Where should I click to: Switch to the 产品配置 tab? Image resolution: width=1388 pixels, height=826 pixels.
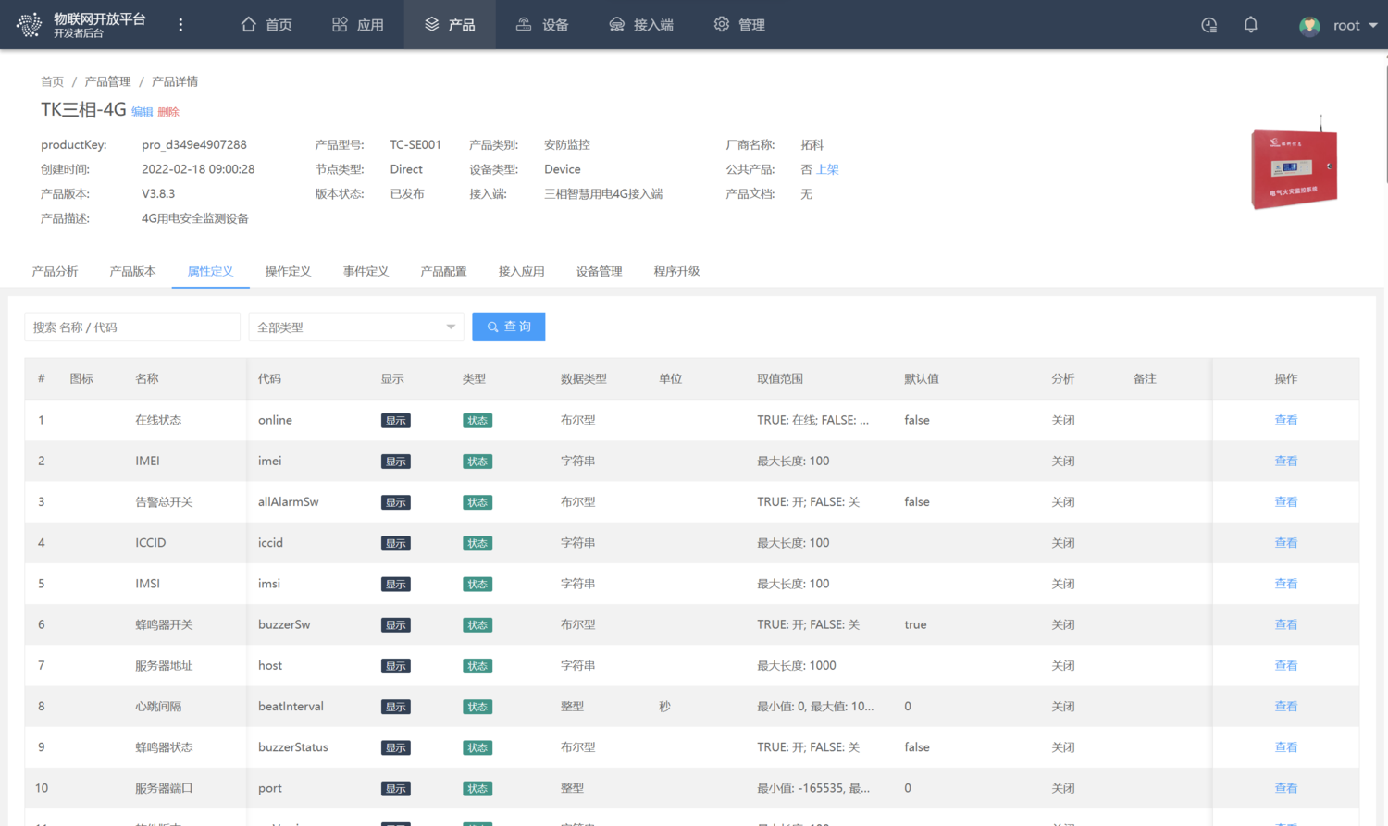click(443, 271)
